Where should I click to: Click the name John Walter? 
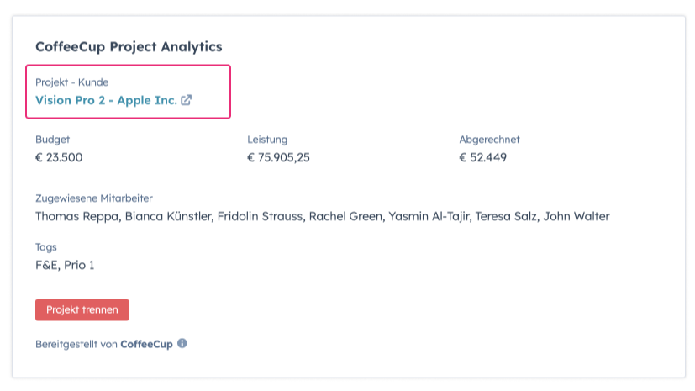577,216
